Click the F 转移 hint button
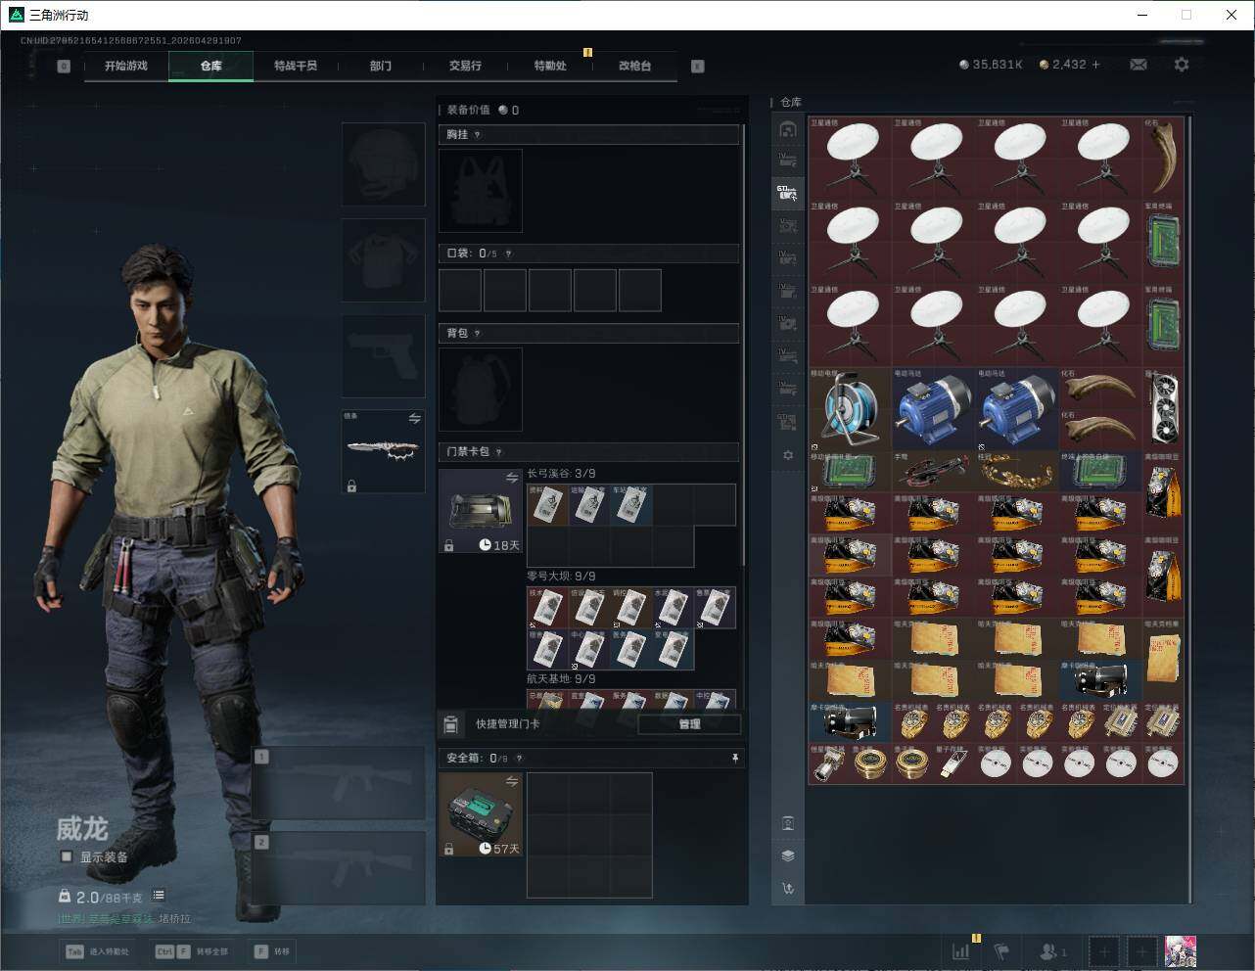The height and width of the screenshot is (971, 1255). 272,951
